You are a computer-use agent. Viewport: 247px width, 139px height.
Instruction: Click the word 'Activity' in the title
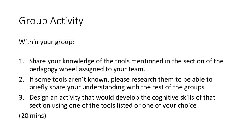click(66, 21)
